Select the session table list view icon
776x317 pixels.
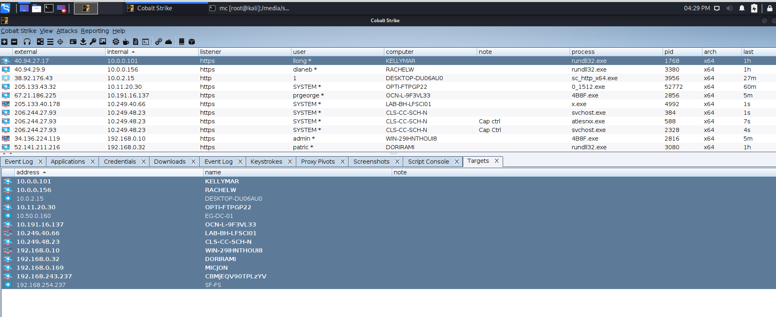(50, 42)
